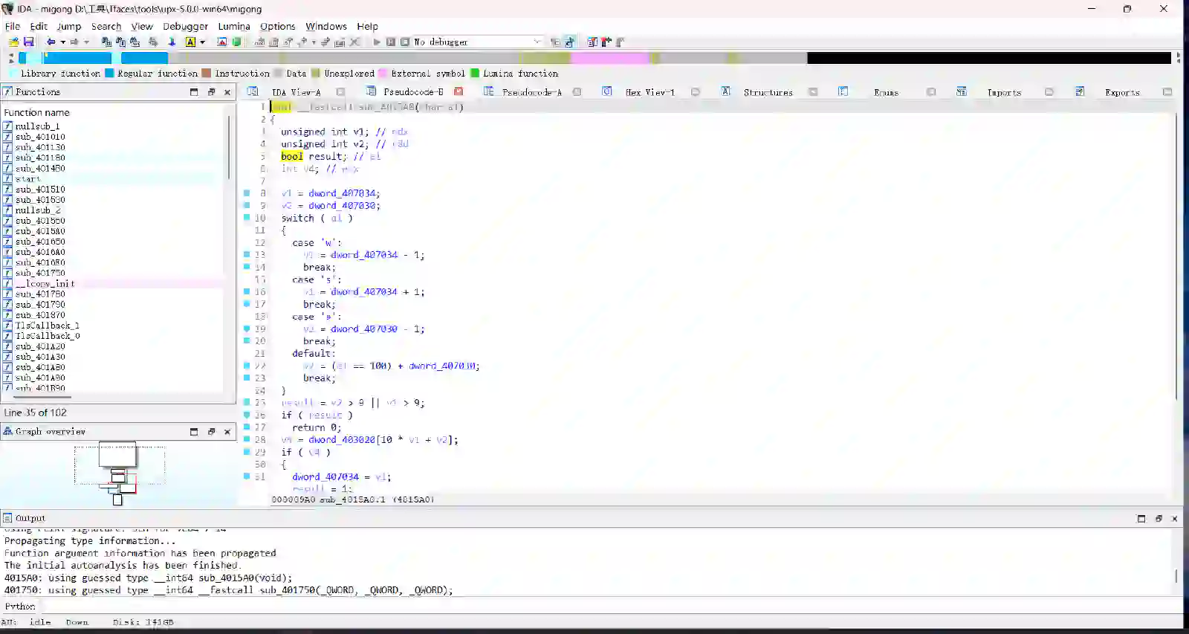Start process with the play icon
Screen dimensions: 1189x634
(377, 42)
